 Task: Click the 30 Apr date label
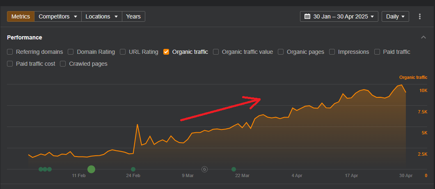coord(406,176)
